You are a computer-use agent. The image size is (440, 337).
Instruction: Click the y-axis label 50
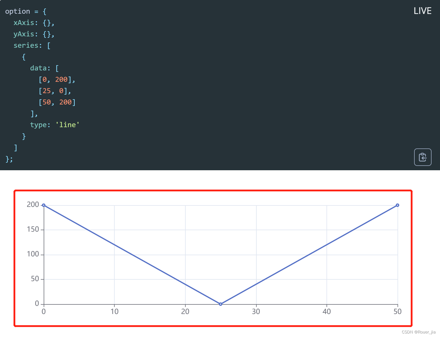tap(35, 279)
